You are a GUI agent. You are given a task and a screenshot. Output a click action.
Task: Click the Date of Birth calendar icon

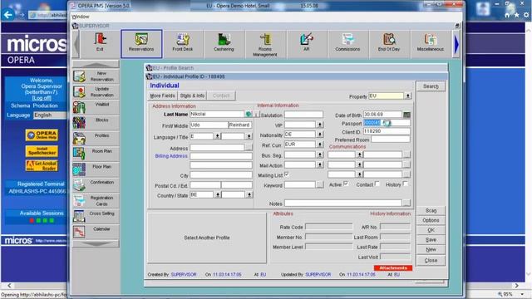[x=406, y=115]
